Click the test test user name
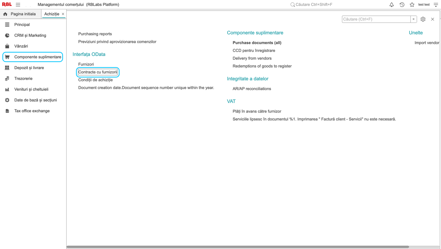Viewport: 441px width, 249px height. point(424,5)
